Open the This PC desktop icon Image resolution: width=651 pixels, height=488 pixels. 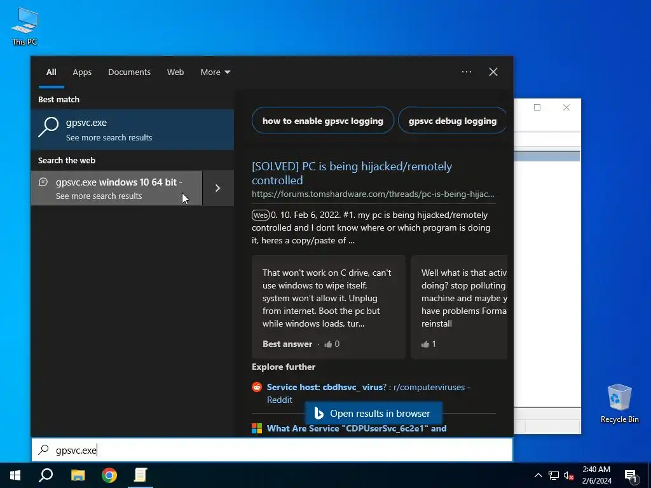pos(25,25)
